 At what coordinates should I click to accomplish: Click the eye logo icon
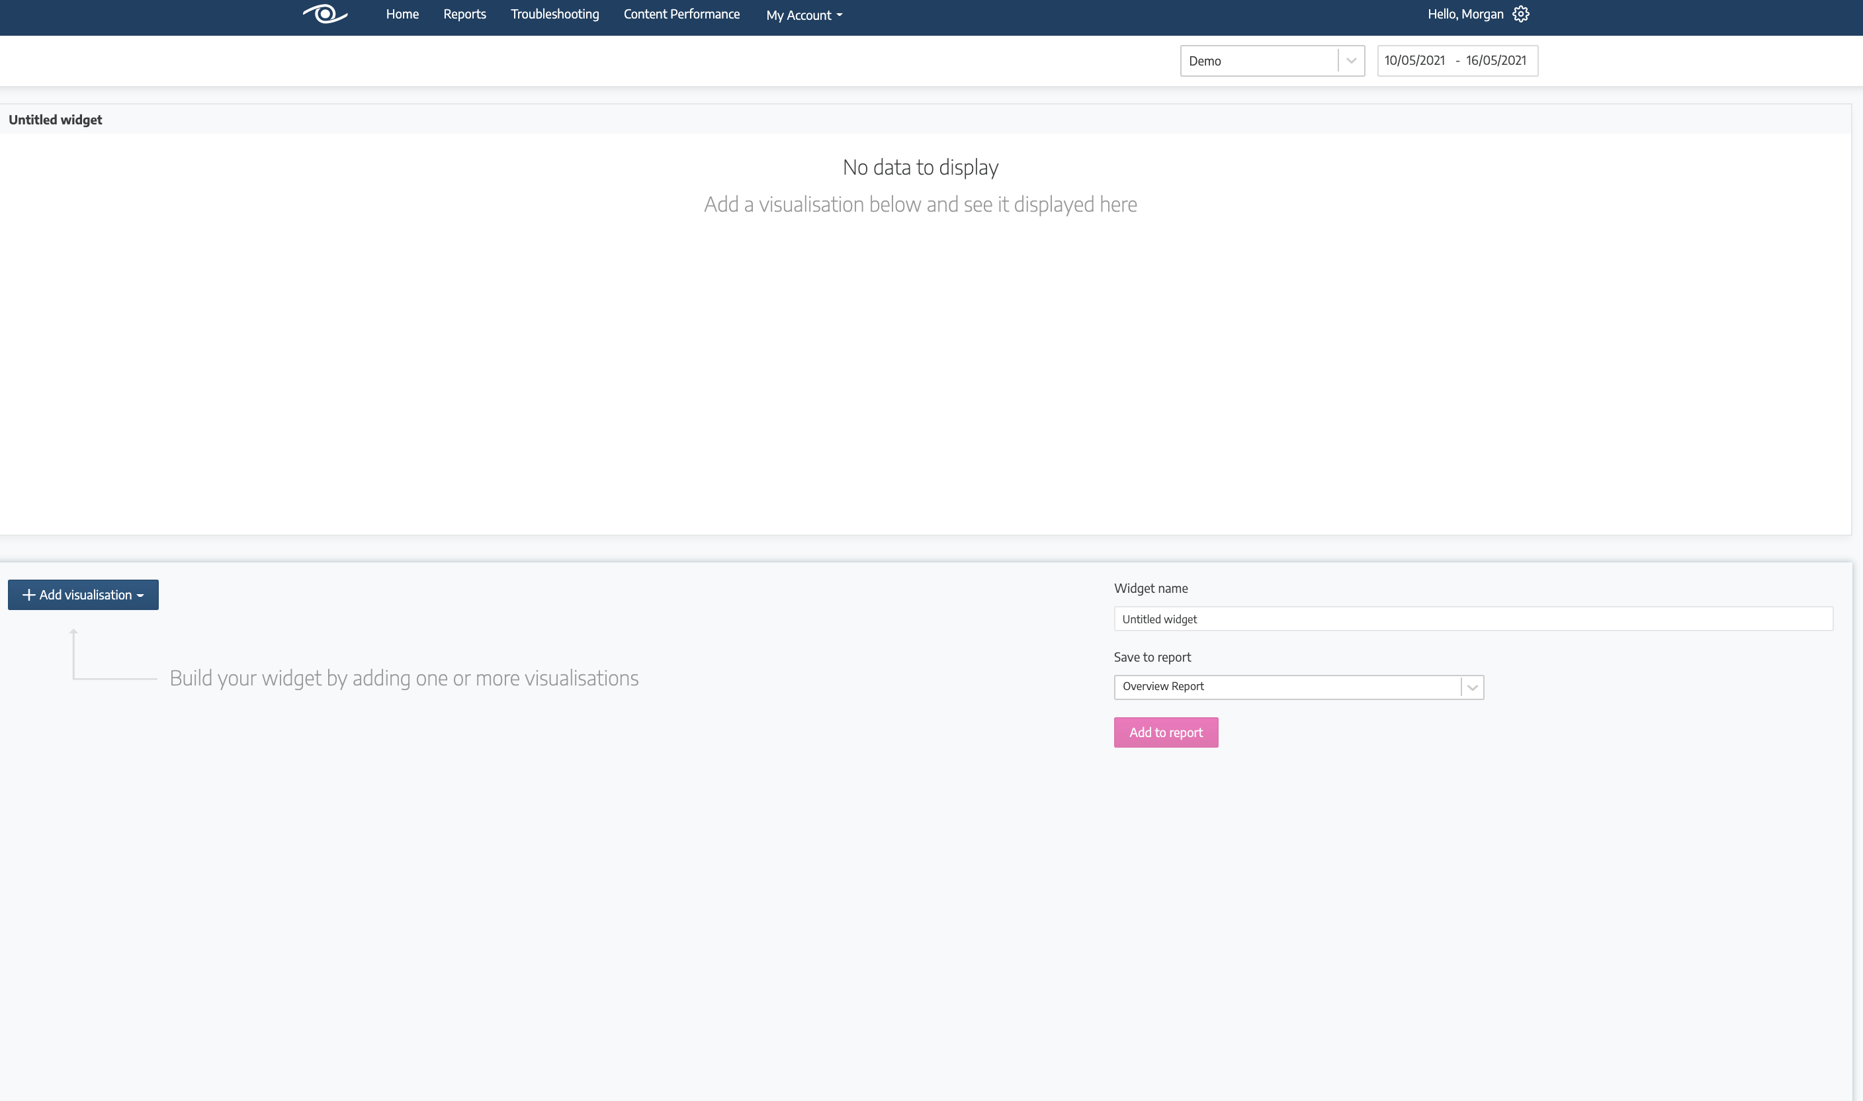click(325, 14)
